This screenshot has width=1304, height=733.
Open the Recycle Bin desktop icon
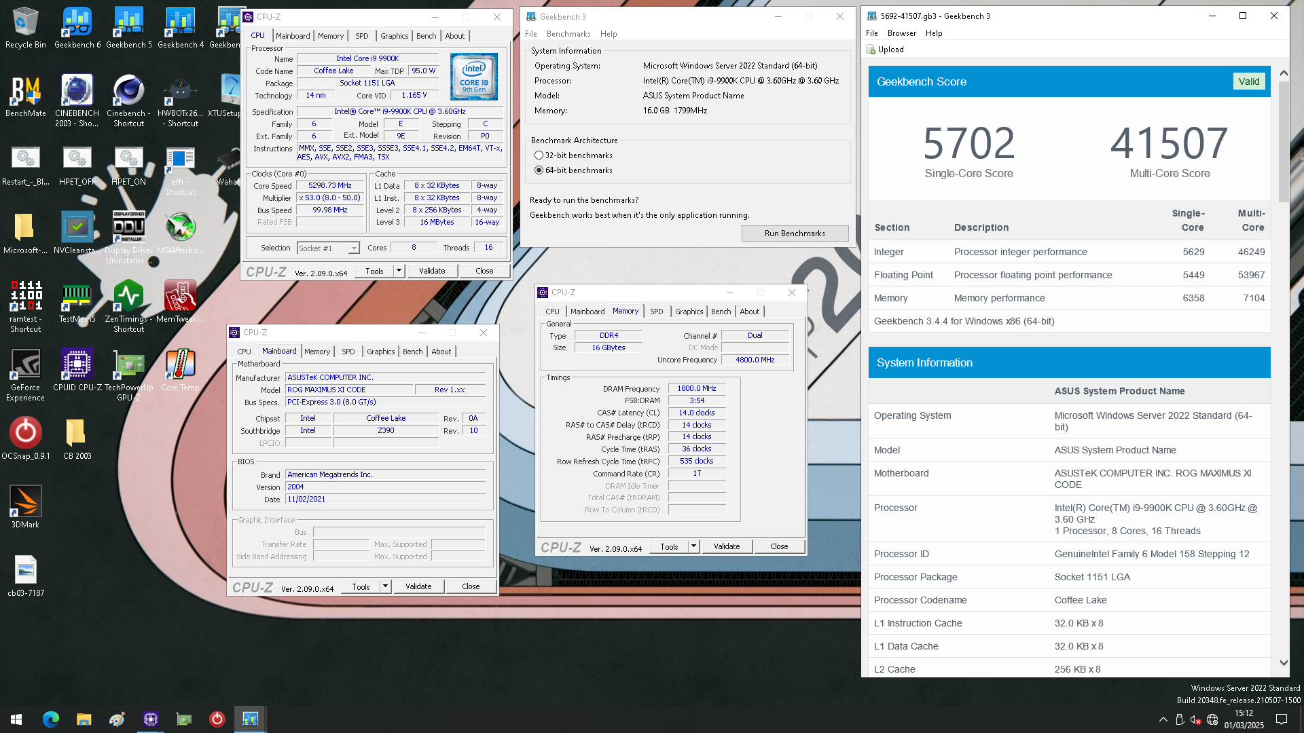coord(26,29)
